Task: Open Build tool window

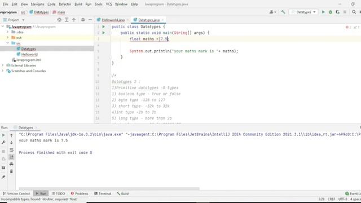Action: point(122,193)
